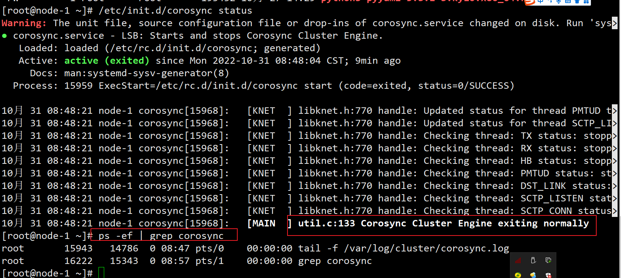Click the '/var/log/cluster/corosync.log' path
This screenshot has width=621, height=278.
tap(426, 248)
